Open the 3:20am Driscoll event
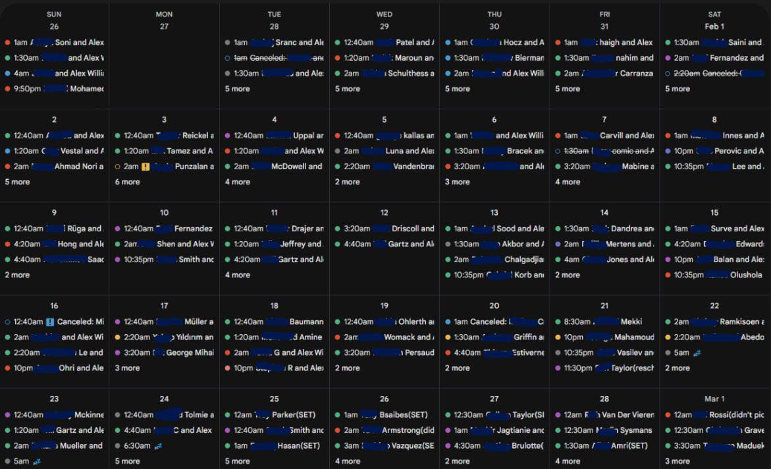 pos(385,229)
